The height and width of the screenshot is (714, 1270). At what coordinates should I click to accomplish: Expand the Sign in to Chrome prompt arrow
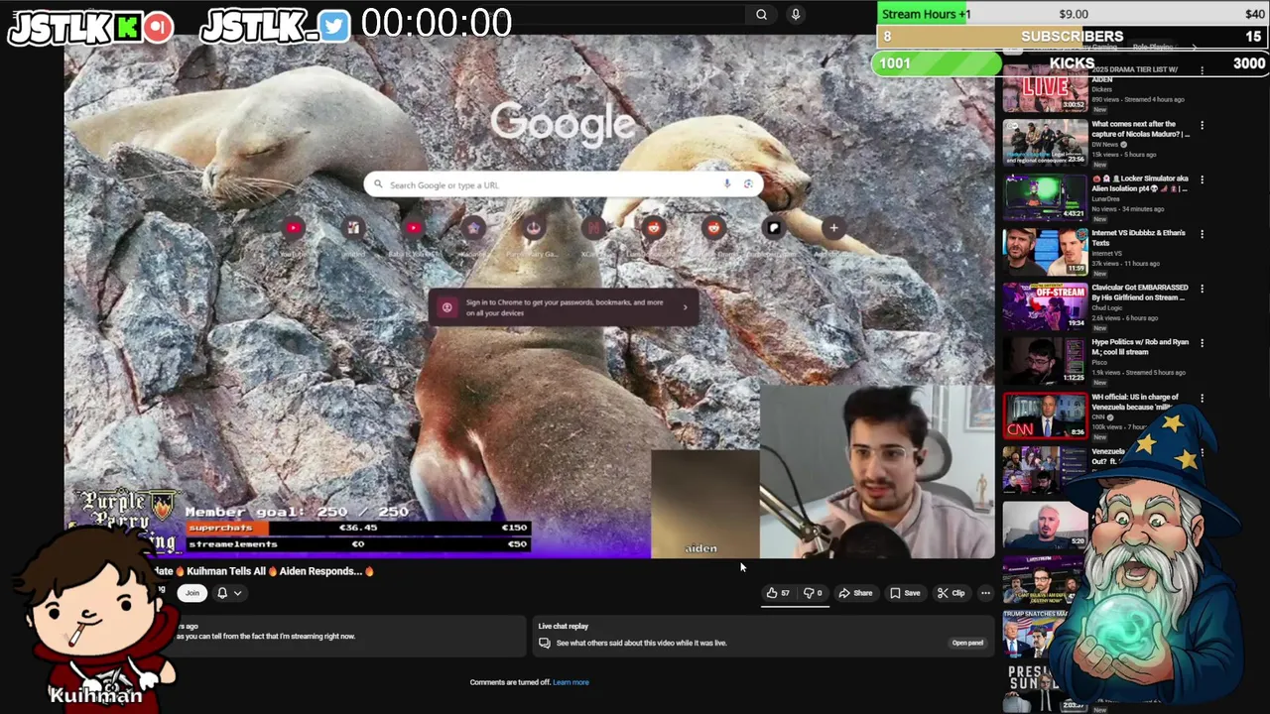point(685,307)
